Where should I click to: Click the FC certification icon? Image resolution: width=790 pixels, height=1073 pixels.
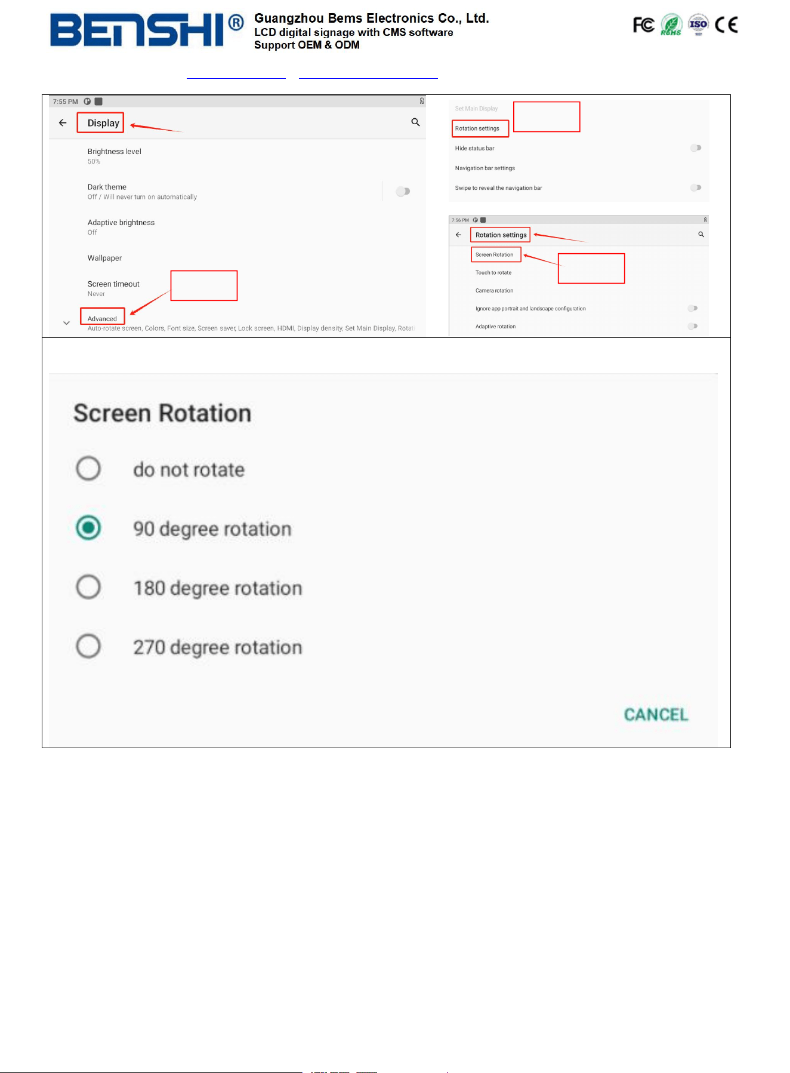pos(644,25)
